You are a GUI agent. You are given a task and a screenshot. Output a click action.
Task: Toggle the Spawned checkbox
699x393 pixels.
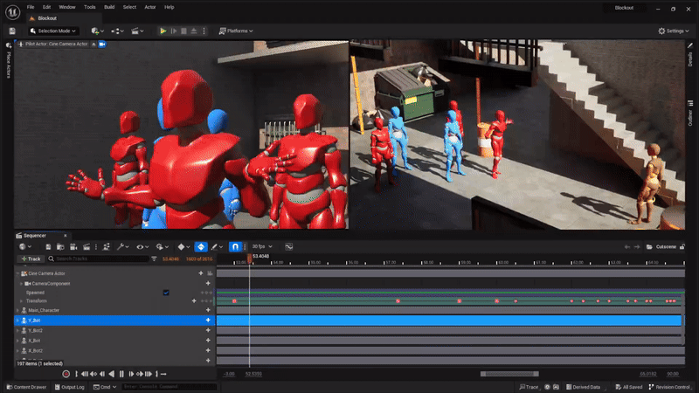(166, 293)
